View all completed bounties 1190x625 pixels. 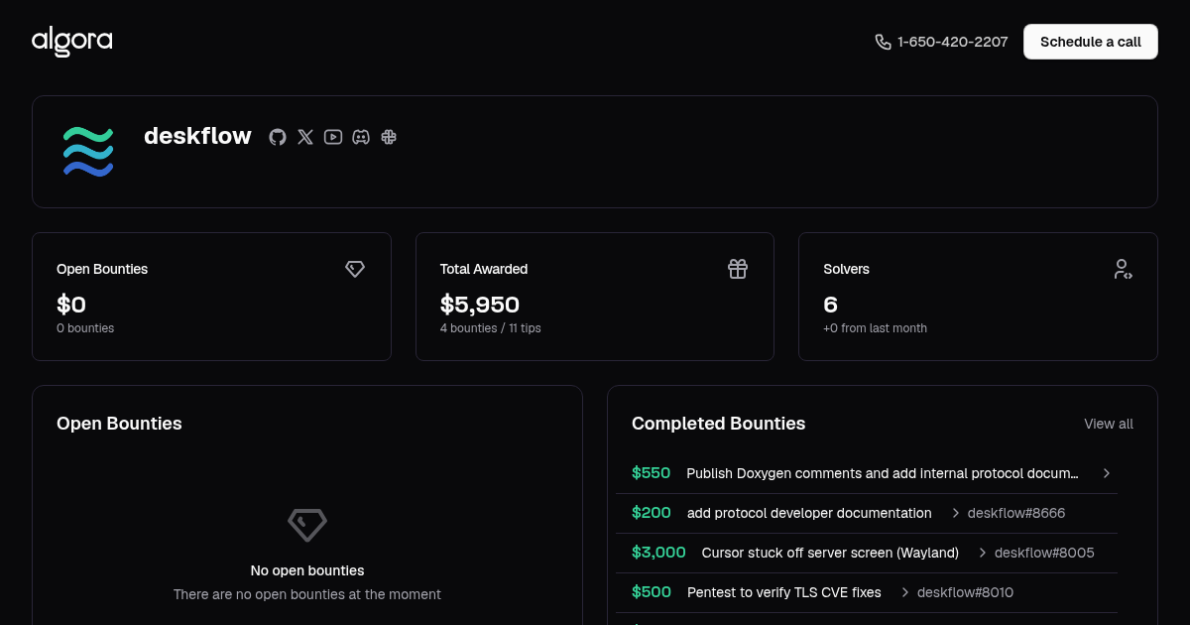tap(1109, 424)
